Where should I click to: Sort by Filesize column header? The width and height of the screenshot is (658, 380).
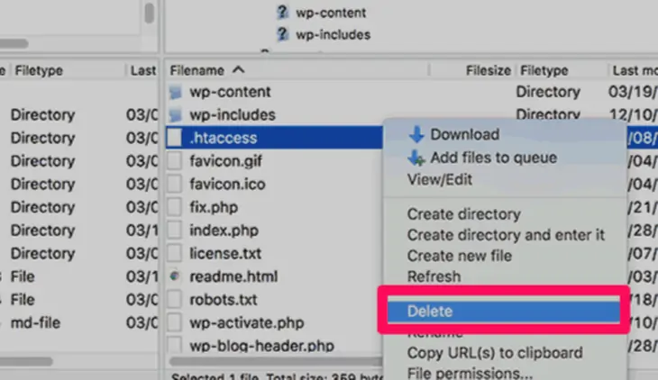point(488,69)
